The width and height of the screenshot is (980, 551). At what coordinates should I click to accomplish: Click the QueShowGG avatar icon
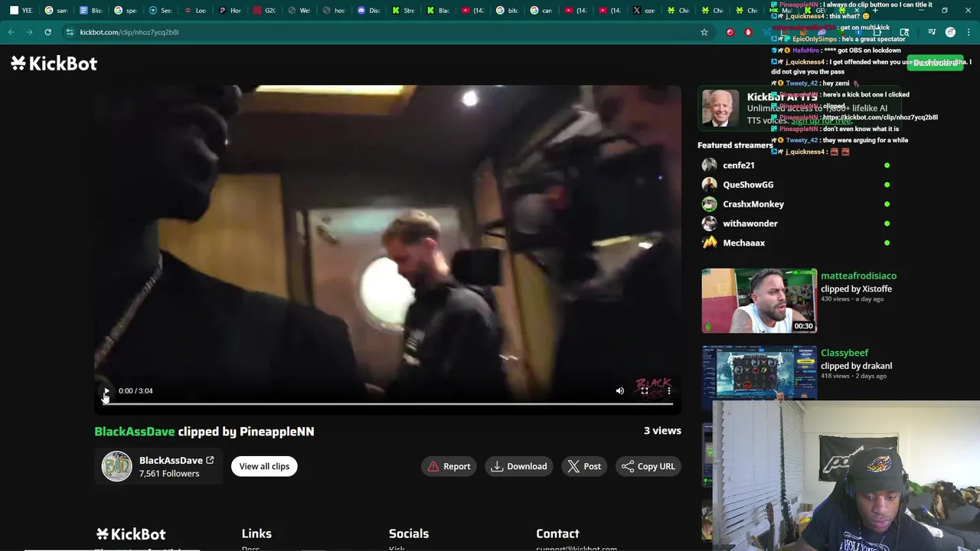710,184
